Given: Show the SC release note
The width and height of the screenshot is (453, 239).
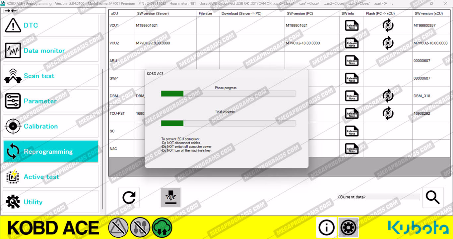Looking at the screenshot, I should pyautogui.click(x=352, y=131).
